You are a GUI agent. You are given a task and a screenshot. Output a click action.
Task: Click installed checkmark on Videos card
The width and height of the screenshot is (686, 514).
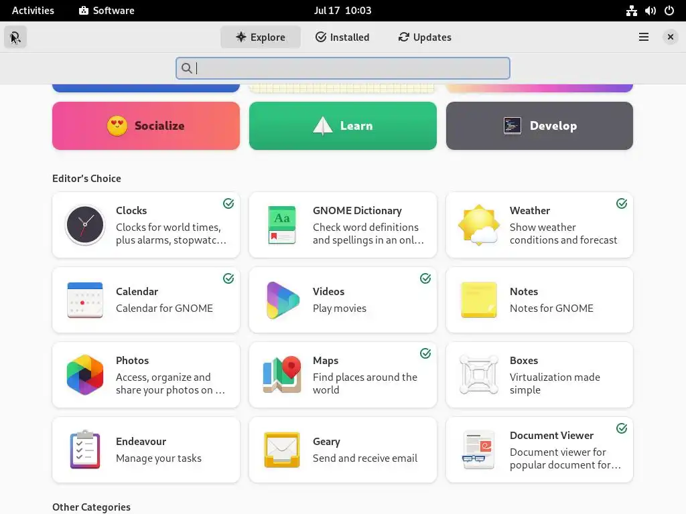coord(425,278)
